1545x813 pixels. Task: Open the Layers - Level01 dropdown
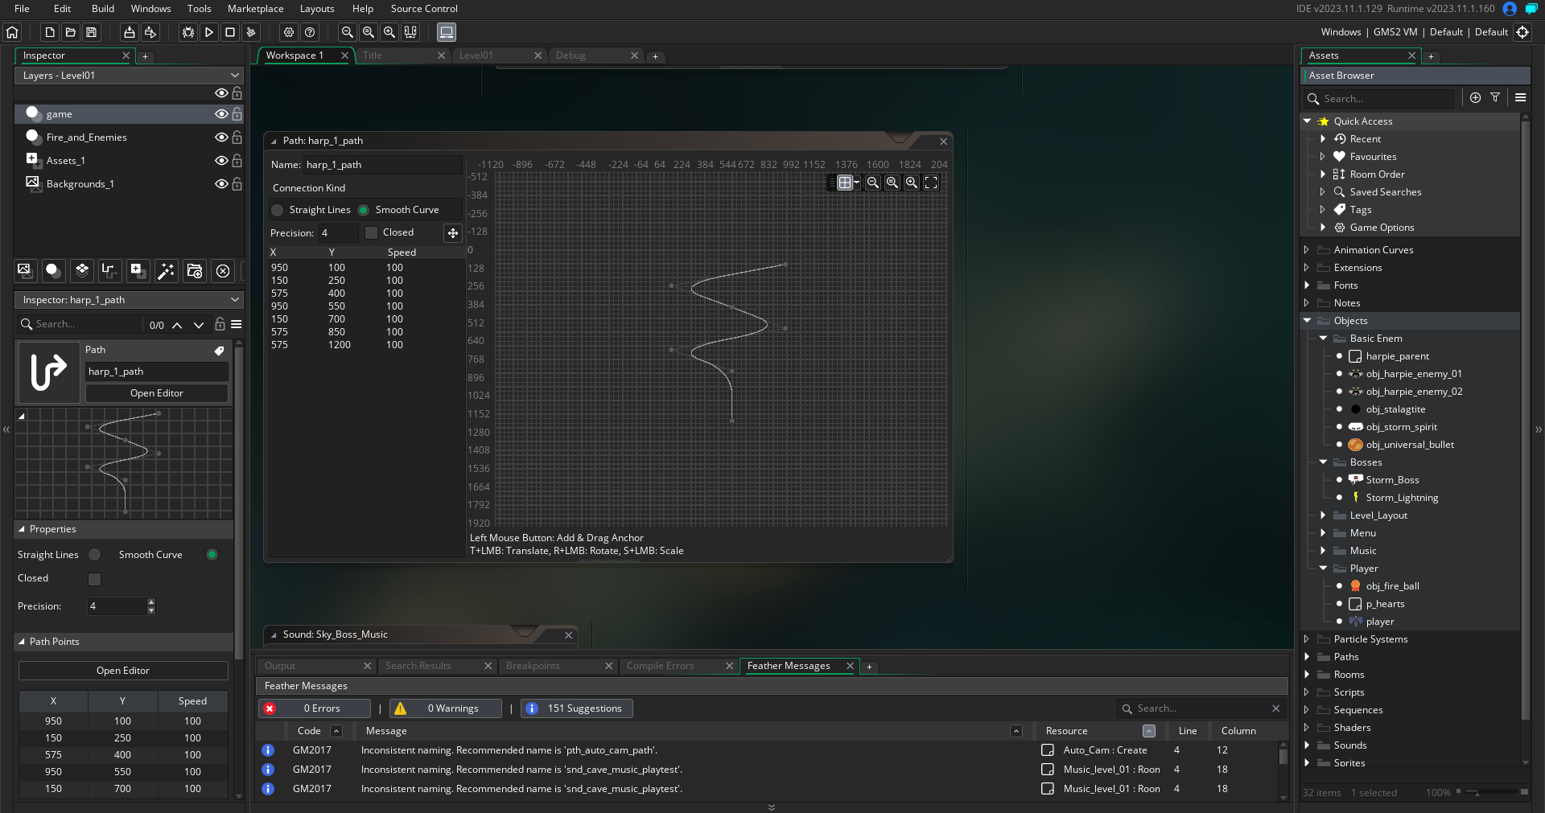point(129,76)
